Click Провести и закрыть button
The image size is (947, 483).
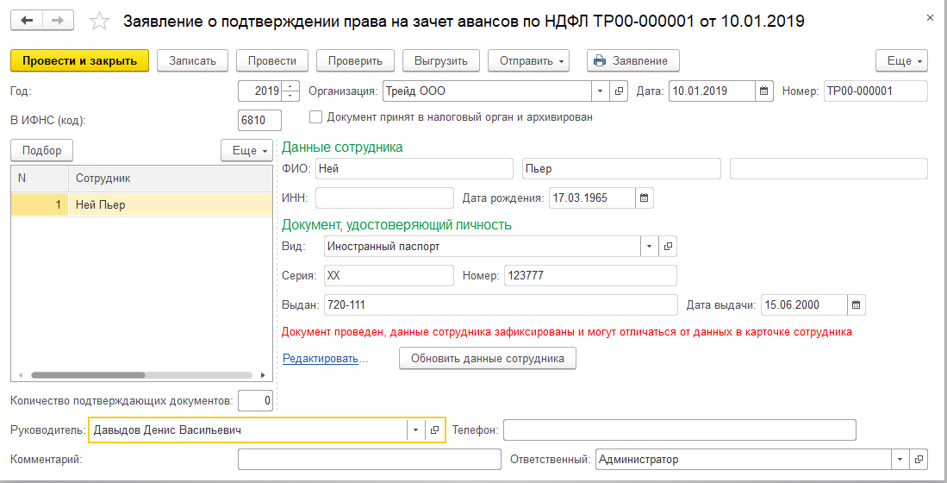coord(80,61)
